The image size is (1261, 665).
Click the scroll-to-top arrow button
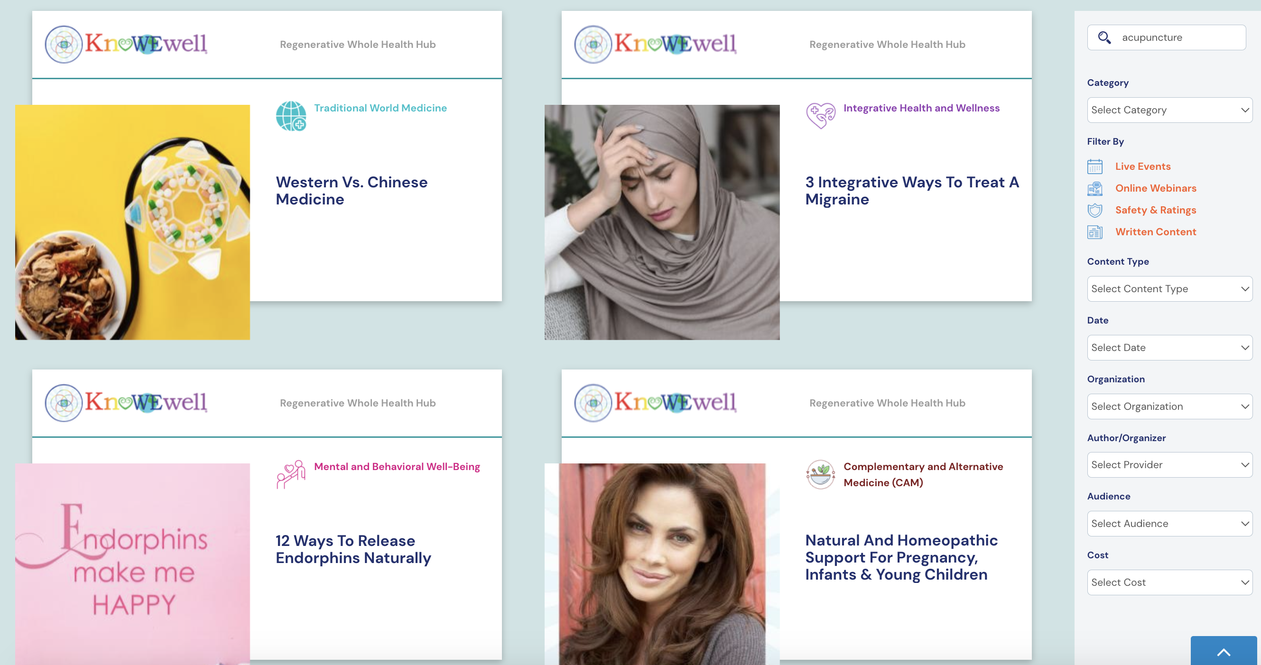click(x=1224, y=651)
